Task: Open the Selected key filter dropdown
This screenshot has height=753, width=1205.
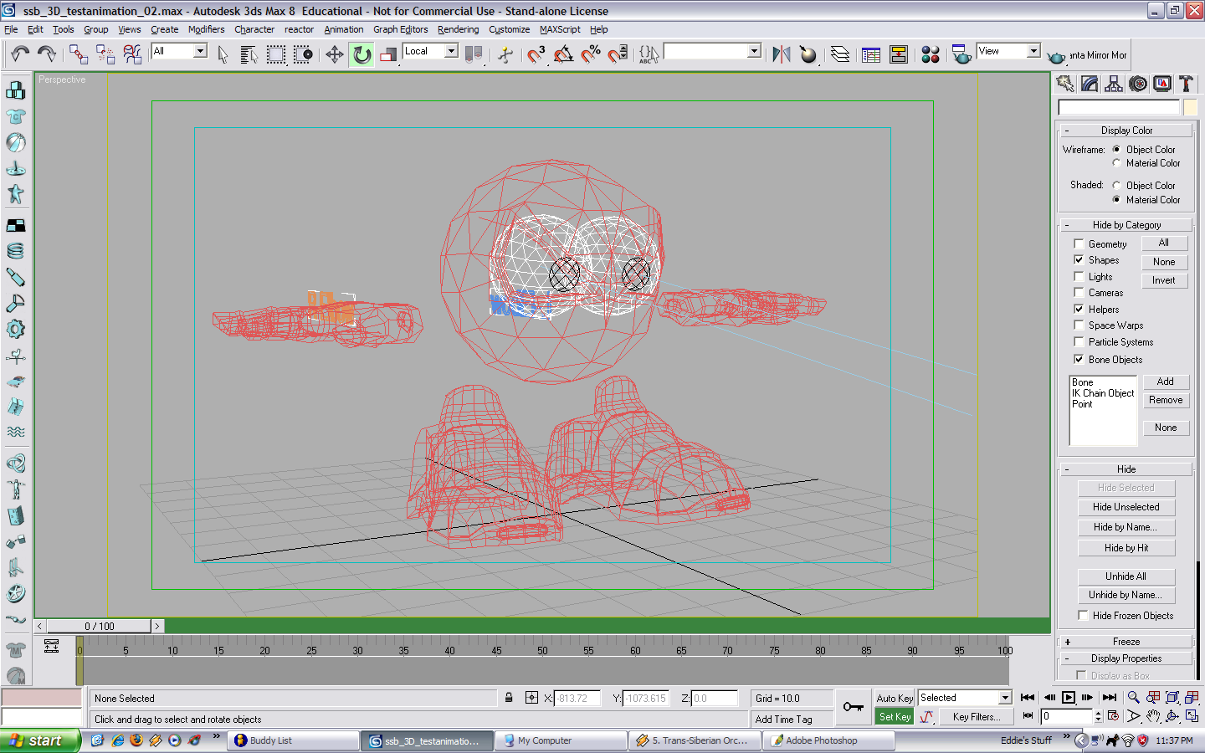Action: click(1005, 698)
